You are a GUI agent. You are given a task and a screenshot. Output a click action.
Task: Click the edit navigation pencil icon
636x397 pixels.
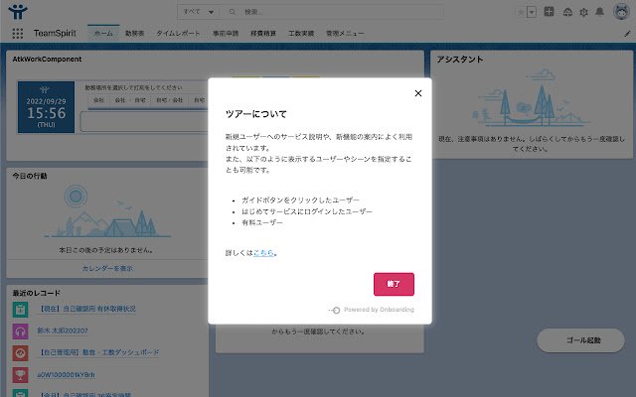[627, 34]
